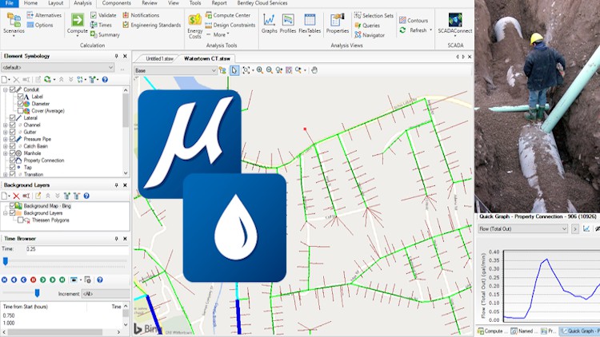Expand the Channel tree node
The height and width of the screenshot is (337, 600).
click(6, 125)
